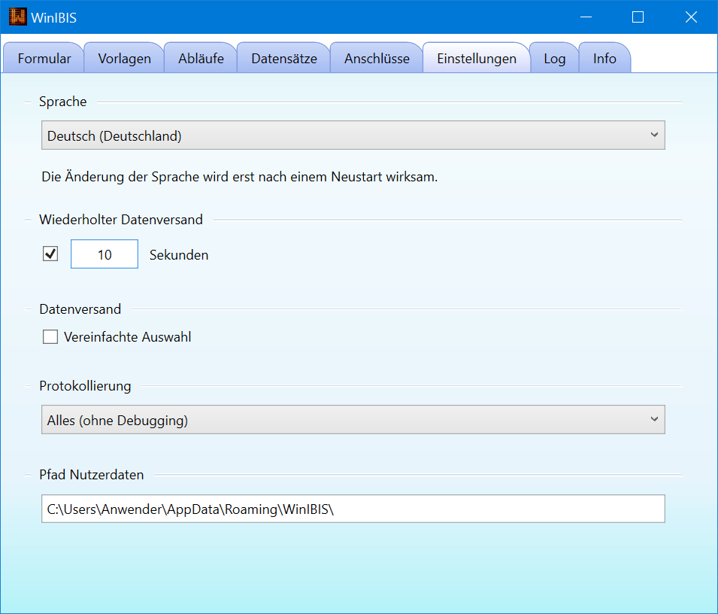
Task: Click the Vereinfachte Auswahl label
Action: (x=127, y=337)
